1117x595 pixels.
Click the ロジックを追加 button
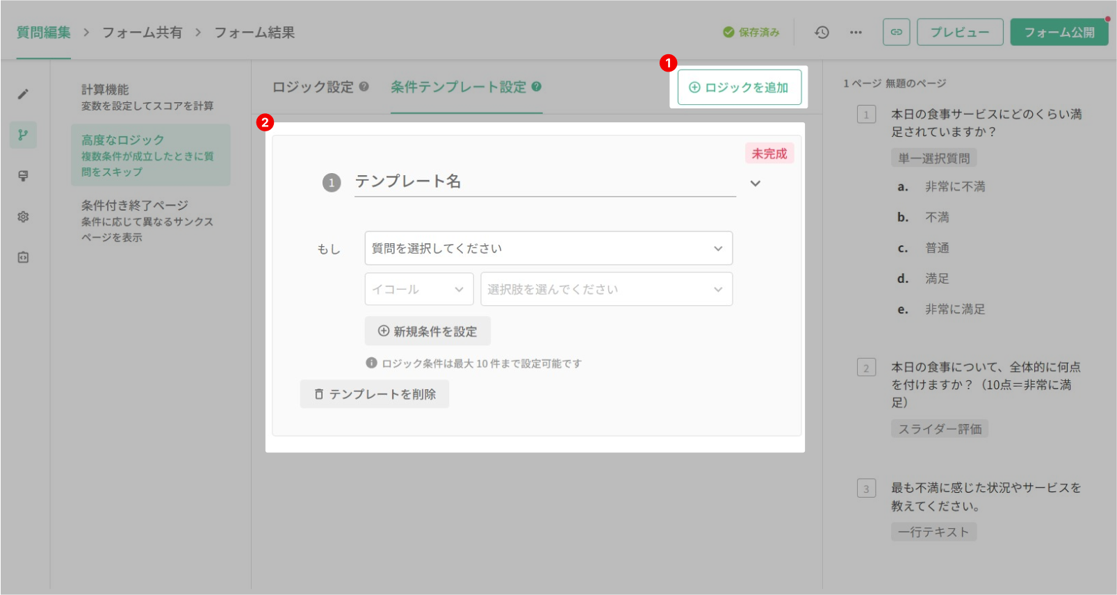pyautogui.click(x=740, y=88)
